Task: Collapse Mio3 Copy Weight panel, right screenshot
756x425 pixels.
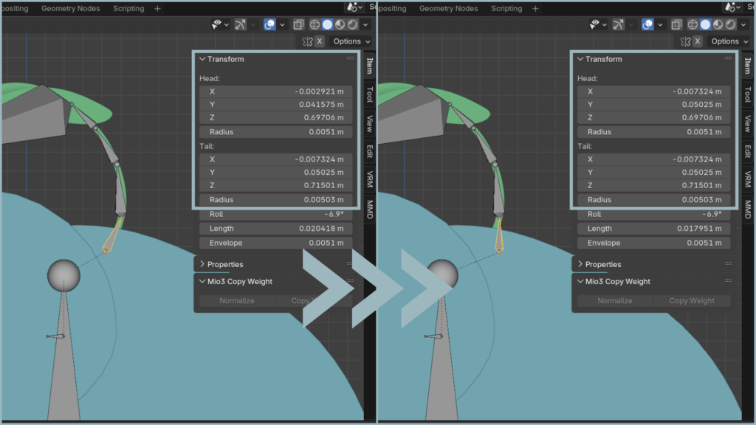Action: [x=580, y=281]
